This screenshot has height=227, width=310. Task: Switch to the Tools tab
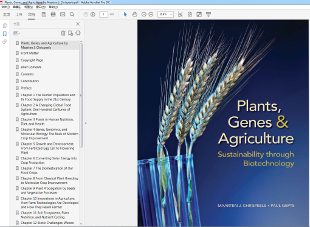tap(19, 15)
